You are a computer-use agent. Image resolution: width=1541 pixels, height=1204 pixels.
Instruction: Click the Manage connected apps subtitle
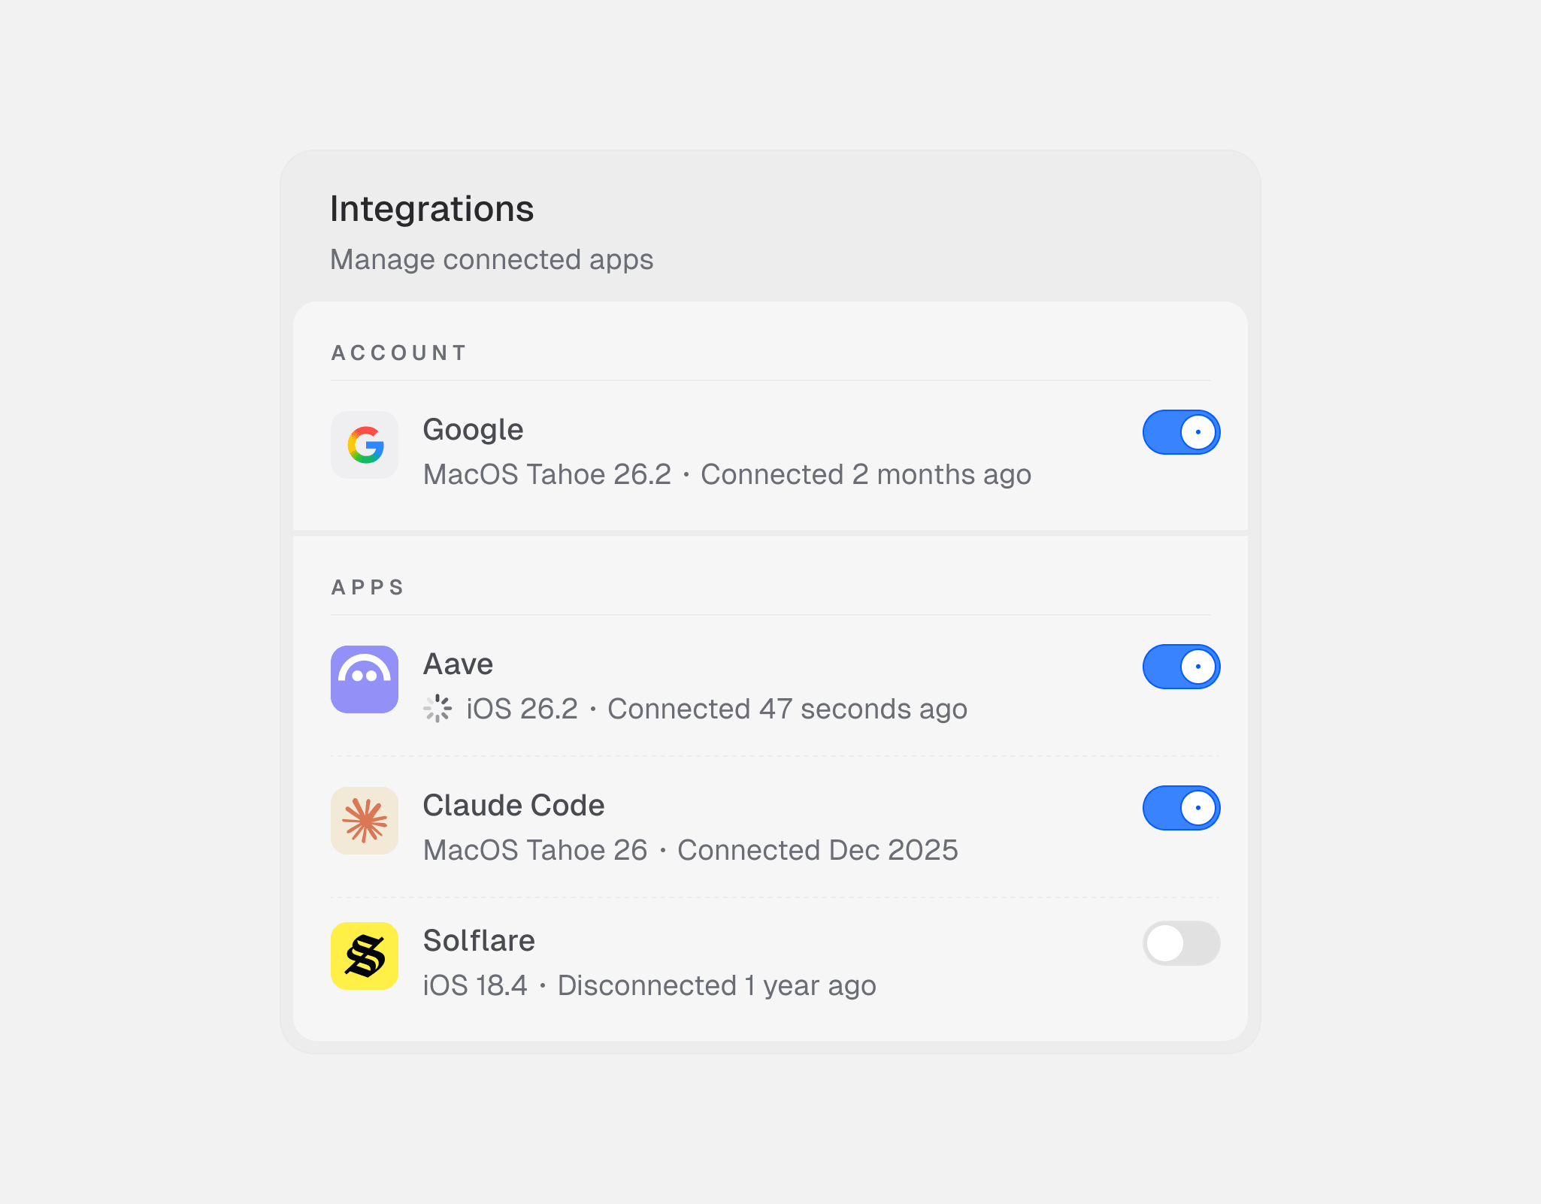[x=492, y=259]
